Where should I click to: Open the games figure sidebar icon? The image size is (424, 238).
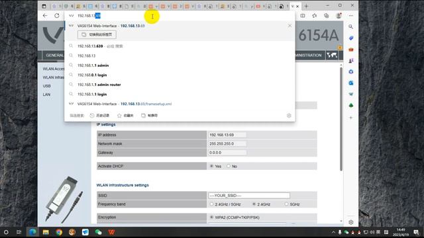coord(350,60)
